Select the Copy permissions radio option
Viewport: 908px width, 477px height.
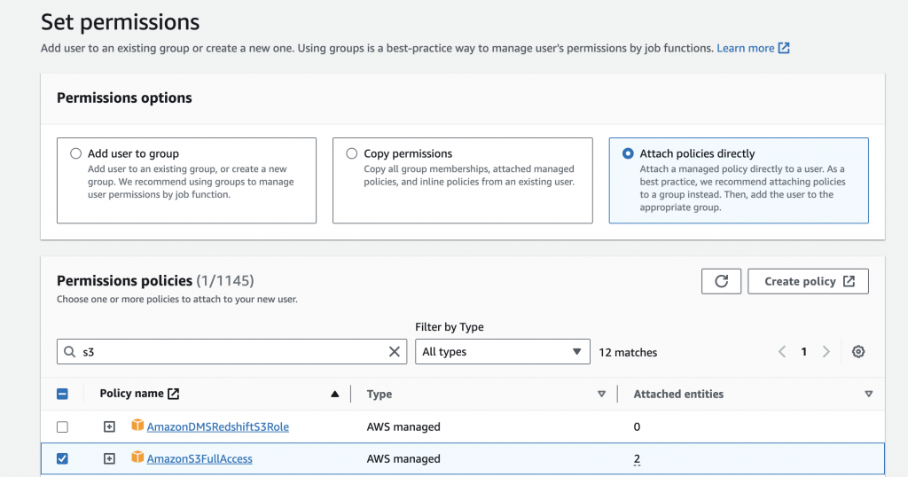[x=352, y=153]
